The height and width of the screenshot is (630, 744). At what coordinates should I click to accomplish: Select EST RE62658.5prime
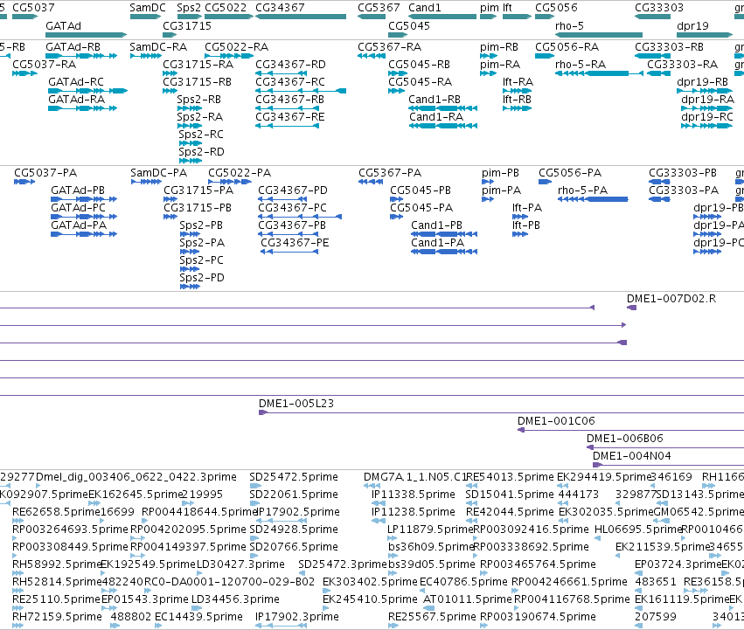coord(56,512)
